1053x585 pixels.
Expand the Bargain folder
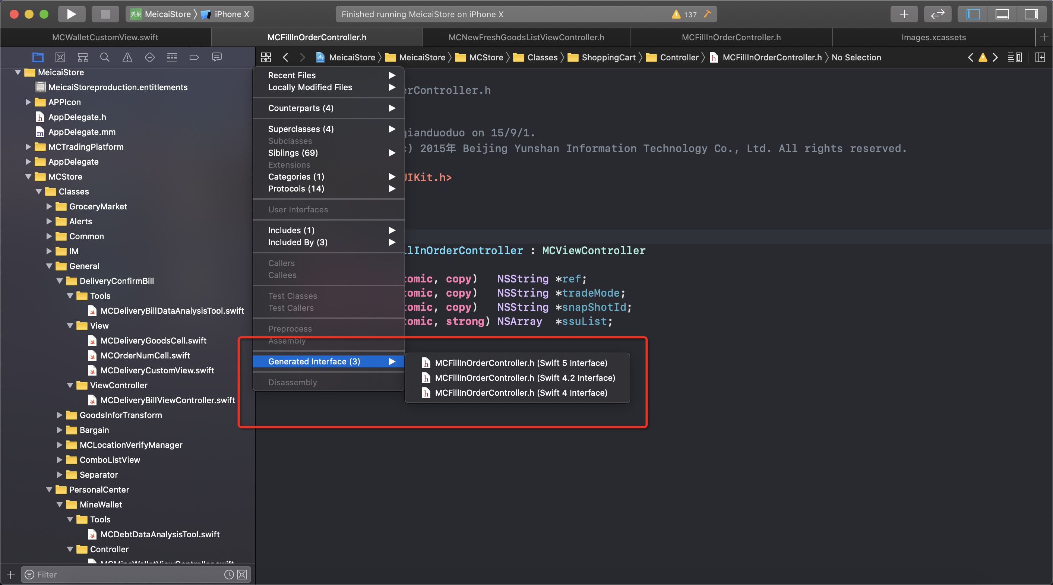59,430
